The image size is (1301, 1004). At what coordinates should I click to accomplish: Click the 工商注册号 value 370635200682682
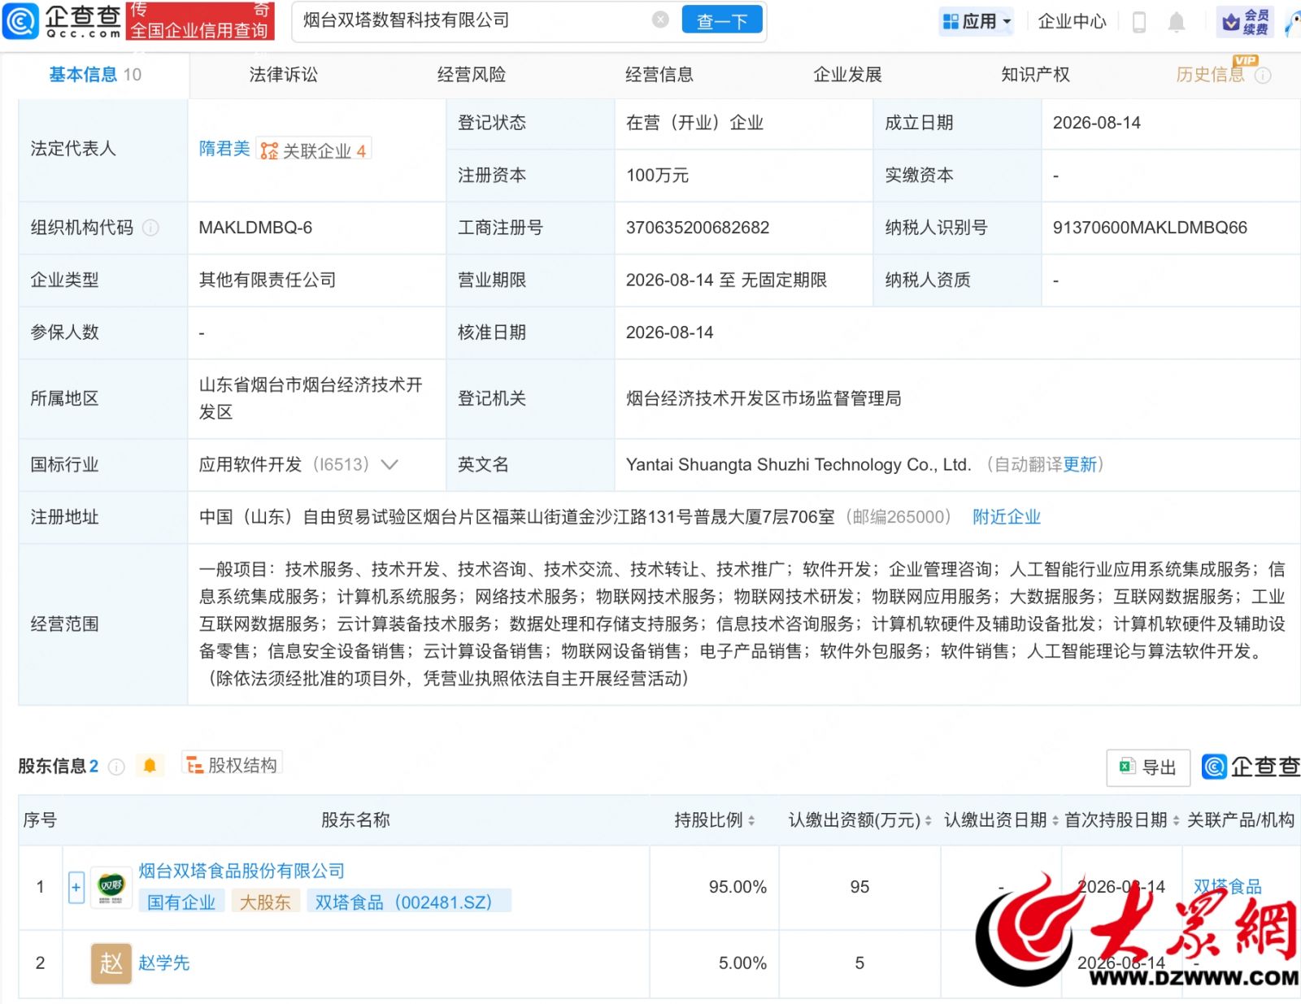[x=698, y=228]
